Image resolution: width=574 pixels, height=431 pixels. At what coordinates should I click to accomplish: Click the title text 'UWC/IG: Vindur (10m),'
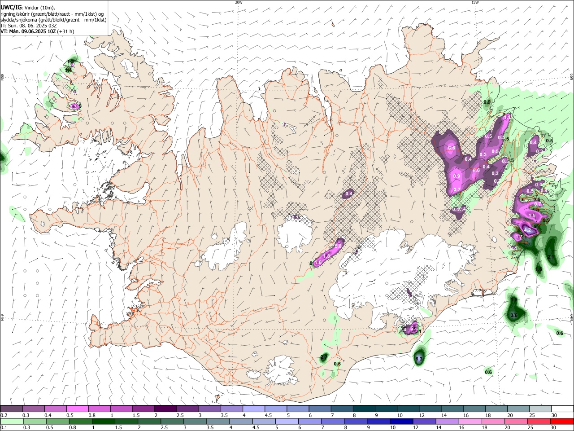27,8
